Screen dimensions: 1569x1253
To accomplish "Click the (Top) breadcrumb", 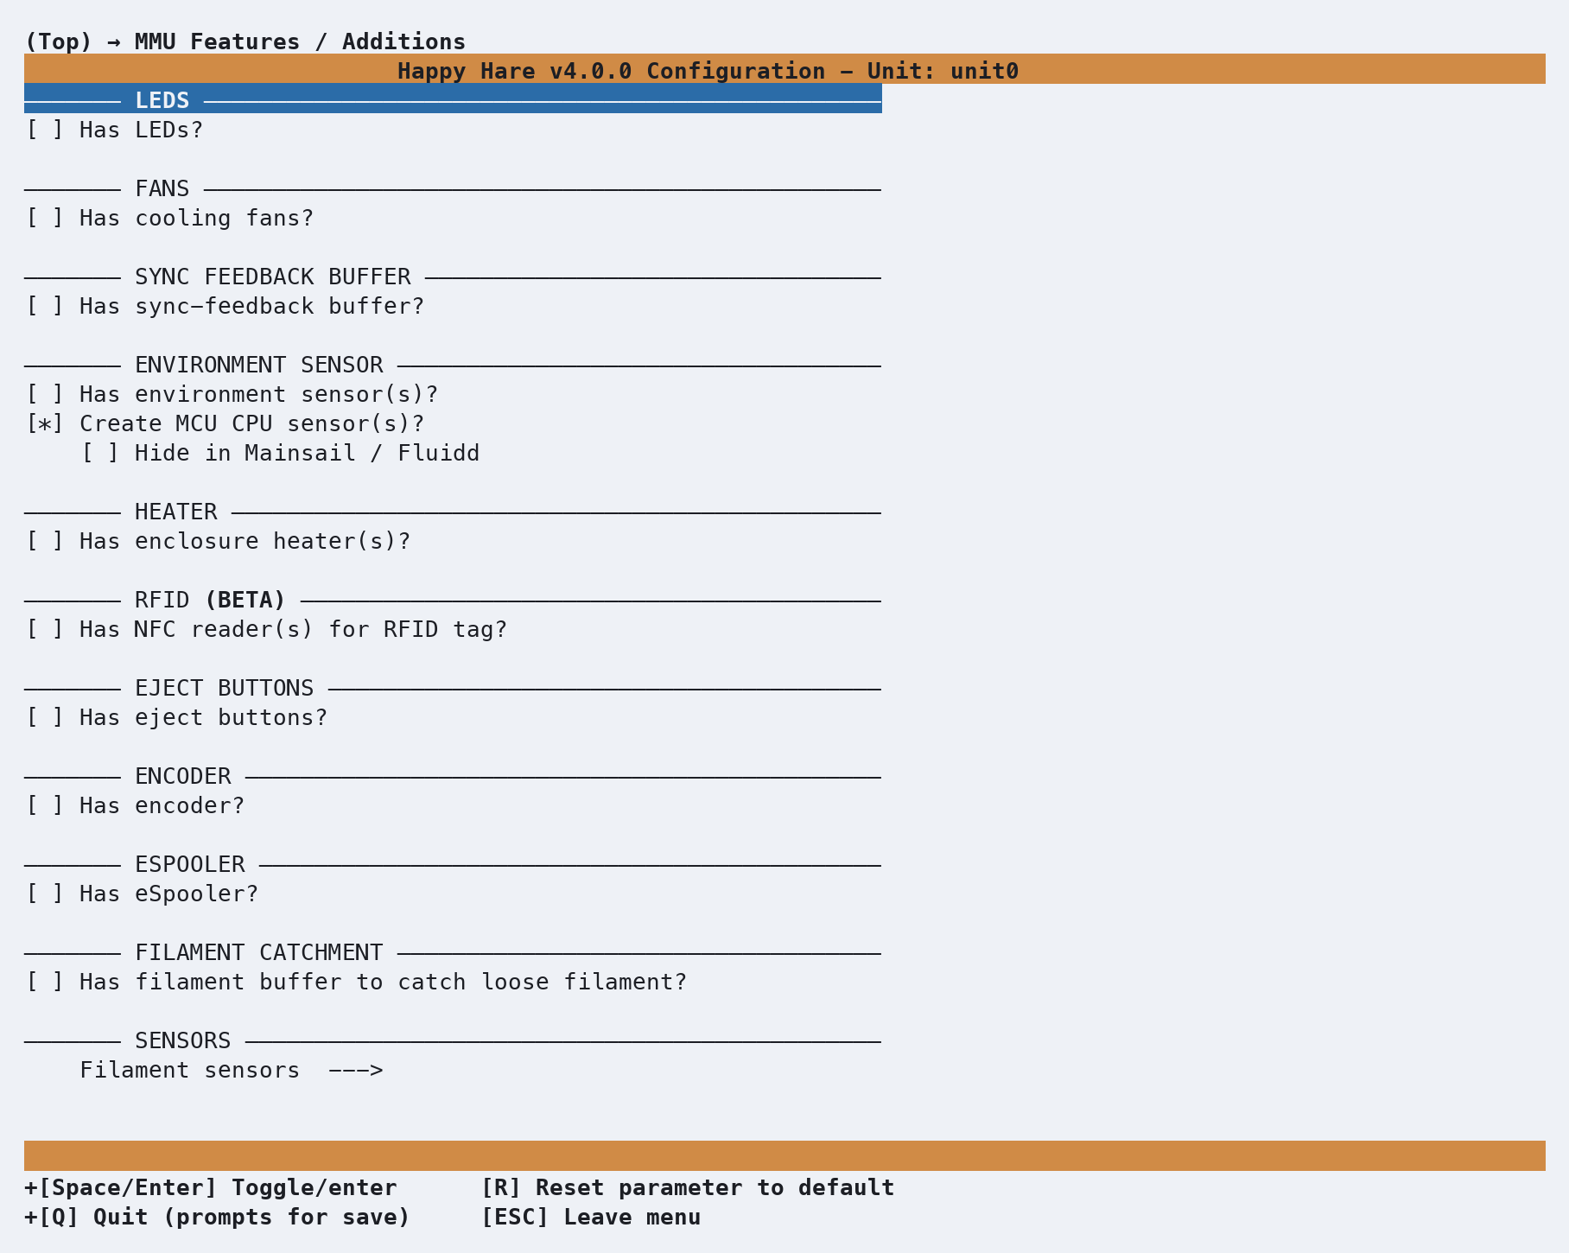I will 59,42.
